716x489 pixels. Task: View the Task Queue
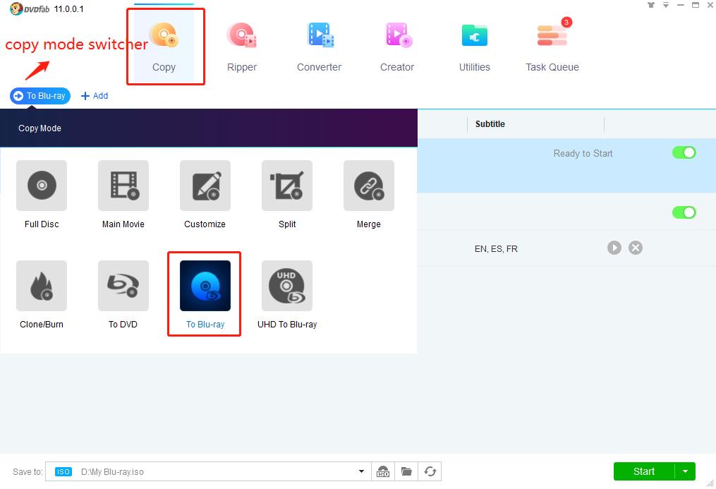click(x=552, y=47)
